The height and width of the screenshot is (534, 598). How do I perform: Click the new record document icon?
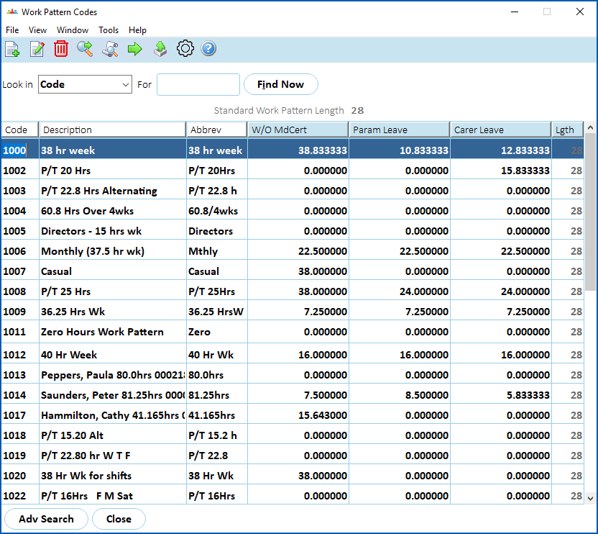coord(12,49)
